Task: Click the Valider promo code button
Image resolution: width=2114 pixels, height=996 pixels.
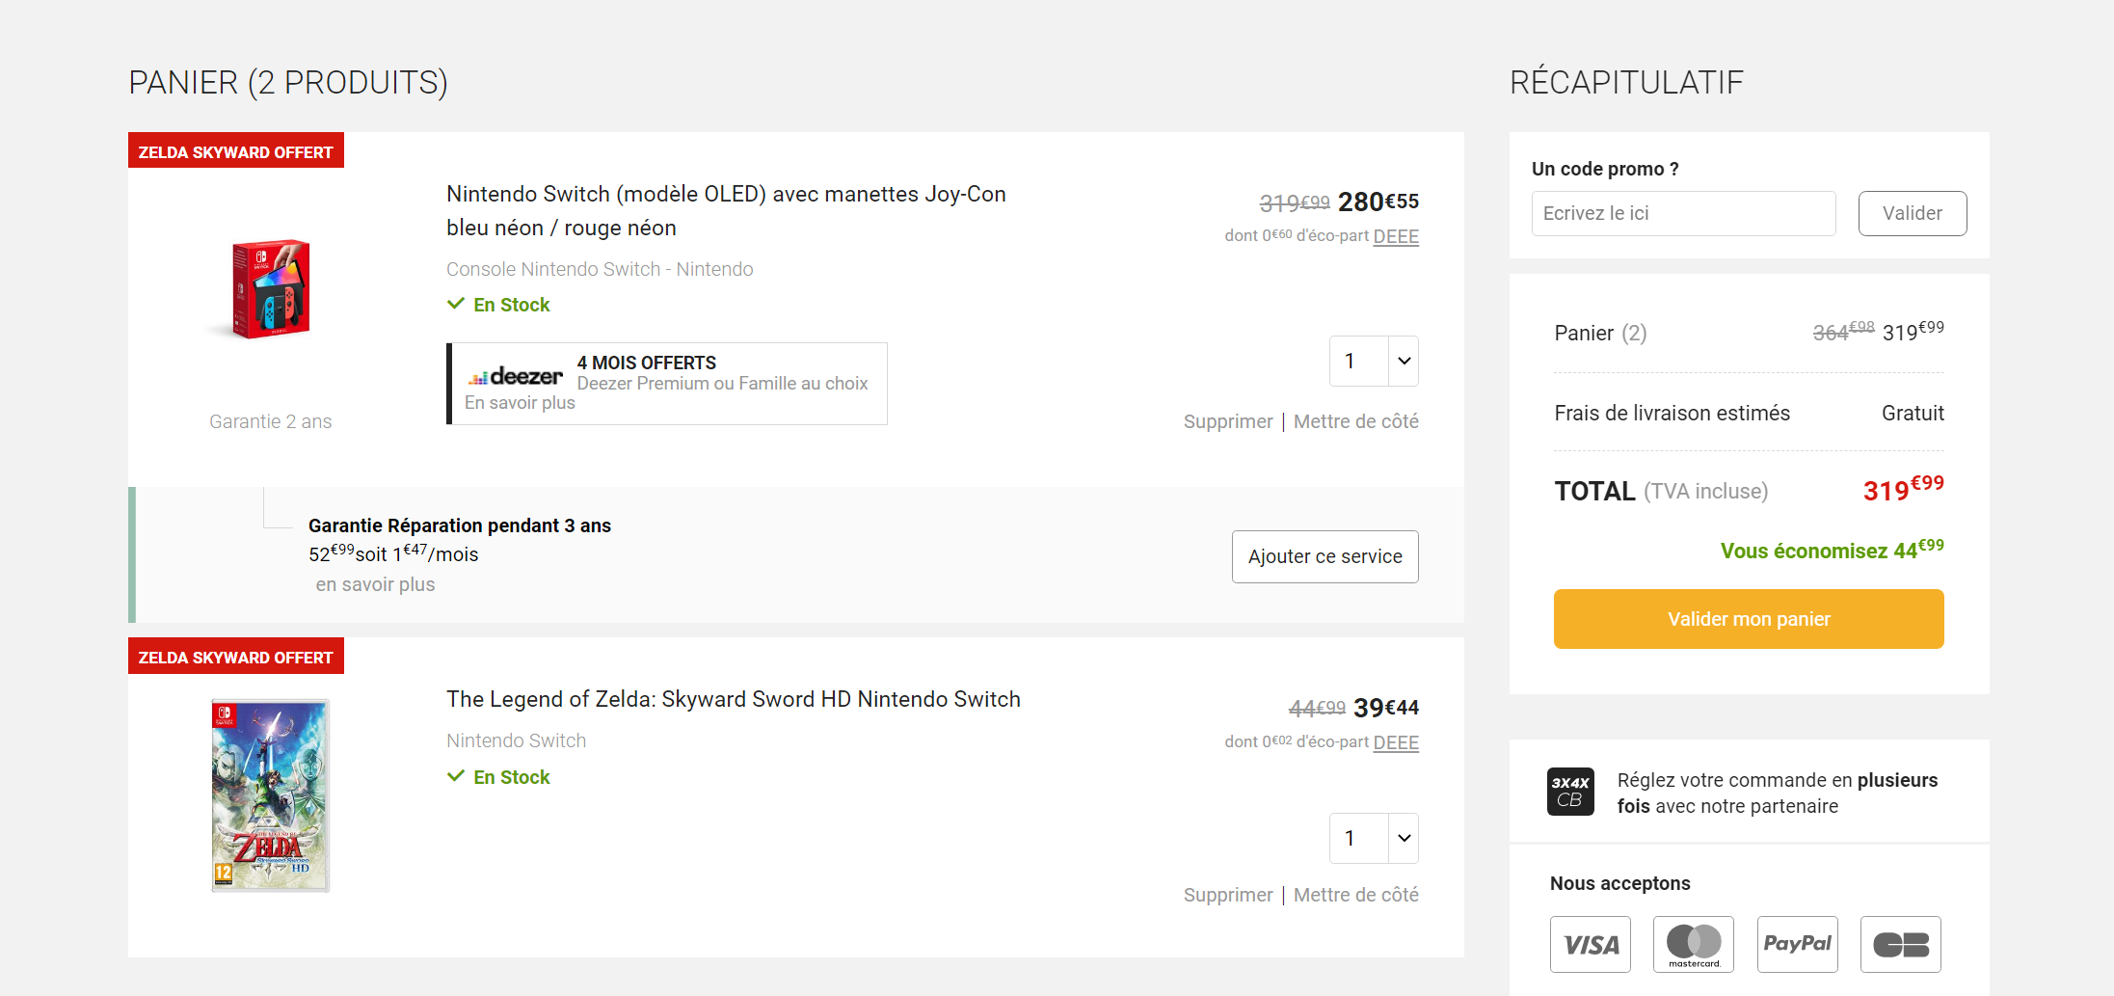Action: coord(1913,213)
